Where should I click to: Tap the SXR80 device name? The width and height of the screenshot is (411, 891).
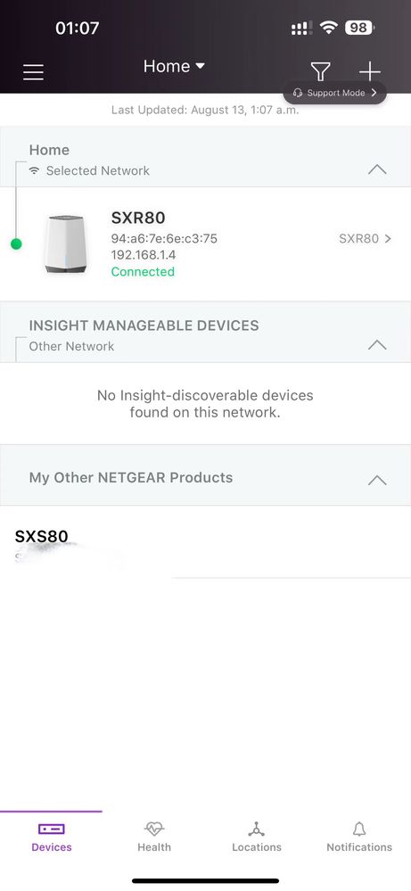click(138, 218)
